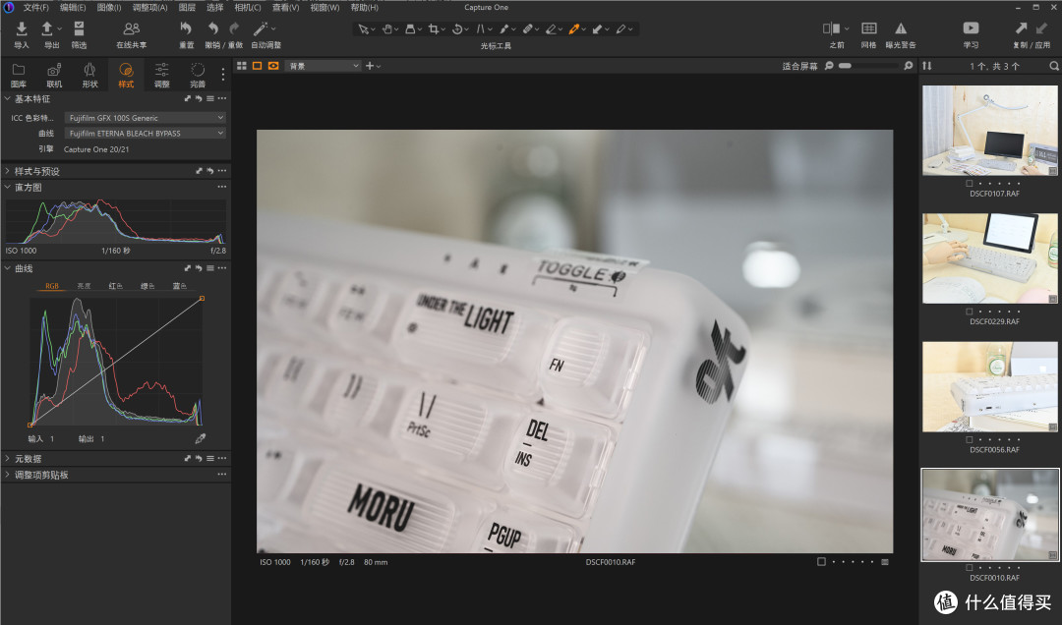The width and height of the screenshot is (1062, 625).
Task: Select the Red (红色) curve channel
Action: 116,286
